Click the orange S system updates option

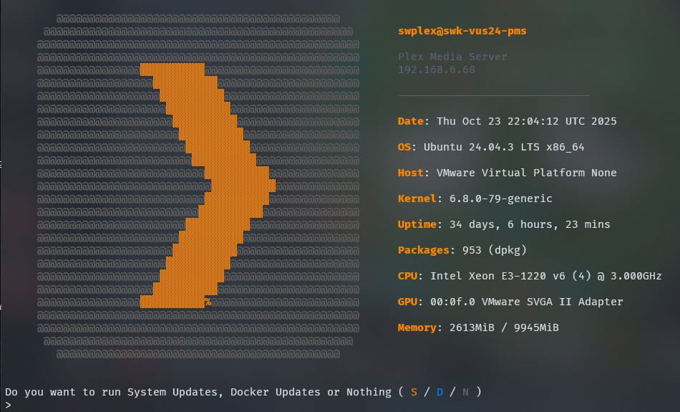414,392
